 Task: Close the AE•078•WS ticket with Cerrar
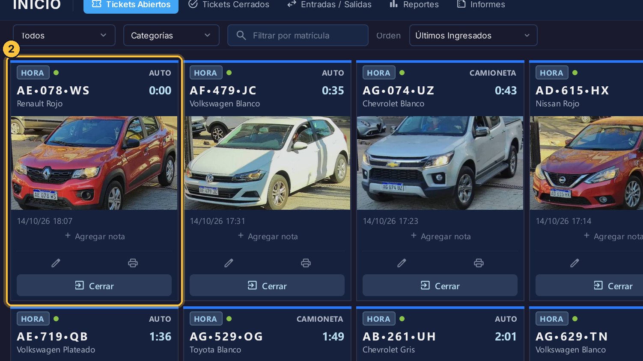point(94,285)
